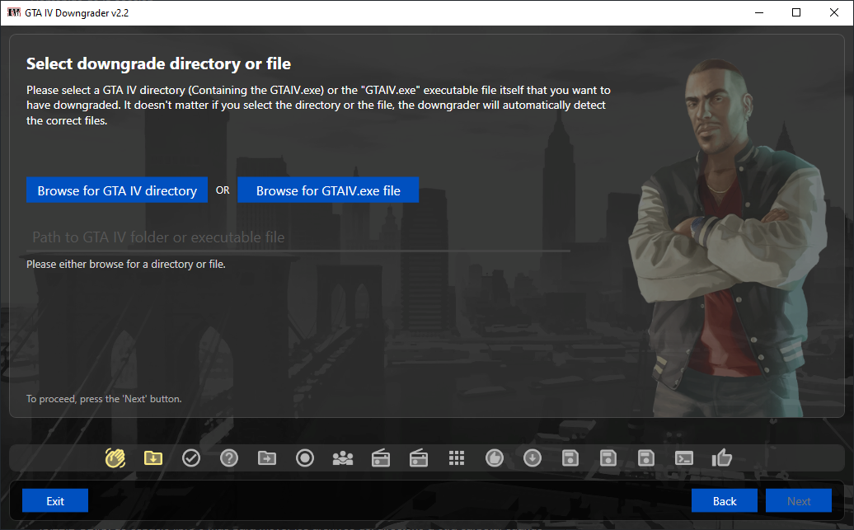854x530 pixels.
Task: Click the nine-dot grid step icon
Action: (457, 458)
